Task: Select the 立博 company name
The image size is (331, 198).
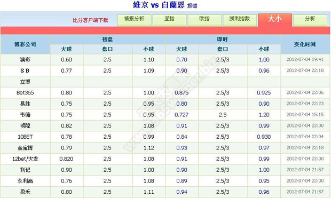Action: pyautogui.click(x=25, y=82)
